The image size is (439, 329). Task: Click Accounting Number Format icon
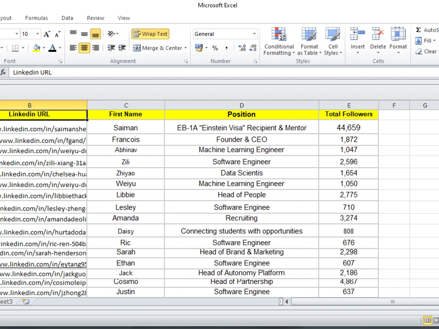[199, 48]
